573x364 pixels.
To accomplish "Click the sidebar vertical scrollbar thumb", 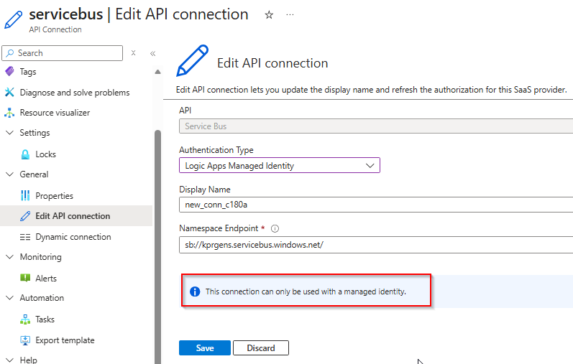I will (158, 247).
